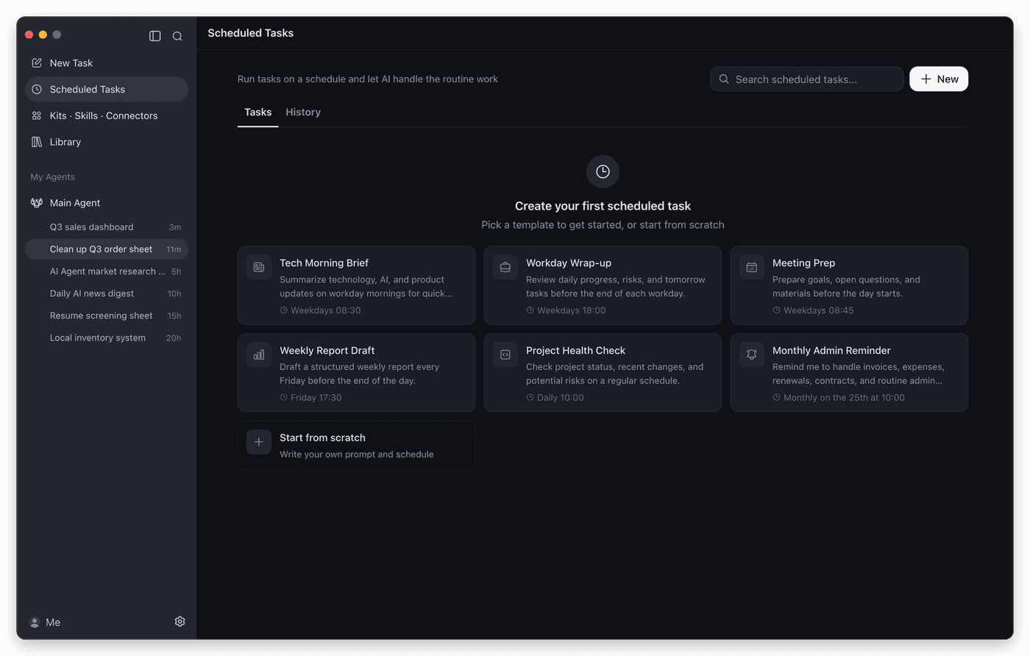
Task: Click the Main Agent avatar icon
Action: point(37,203)
